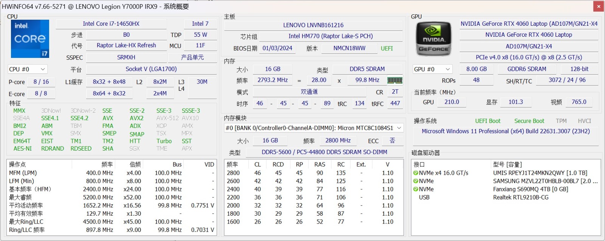The height and width of the screenshot is (241, 605).
Task: Click the status icon of the SAMSUNG NVMe drive
Action: [x=416, y=181]
